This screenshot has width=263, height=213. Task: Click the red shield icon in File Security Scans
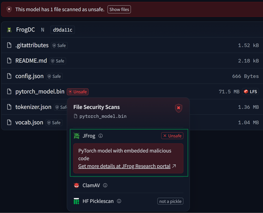[178, 108]
